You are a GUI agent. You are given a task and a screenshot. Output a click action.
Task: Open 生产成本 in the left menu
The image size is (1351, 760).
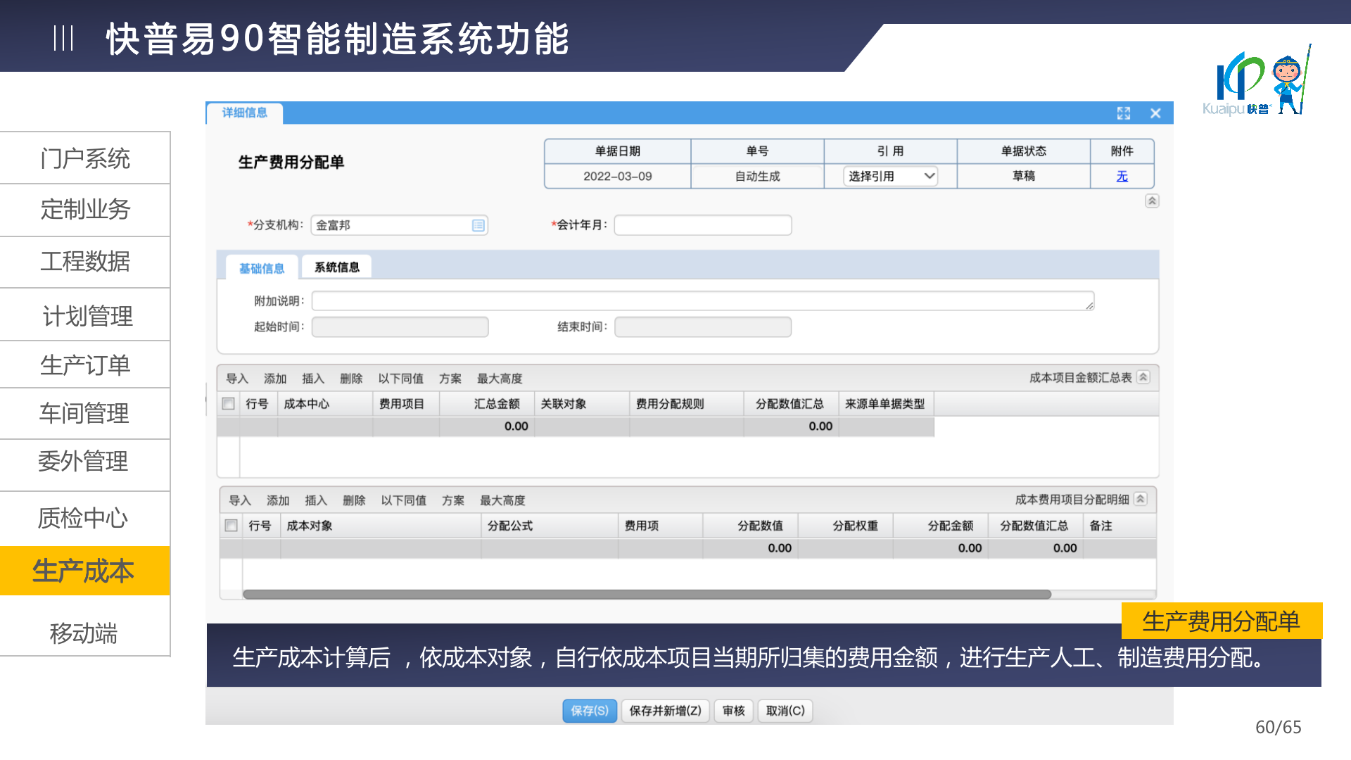click(84, 571)
